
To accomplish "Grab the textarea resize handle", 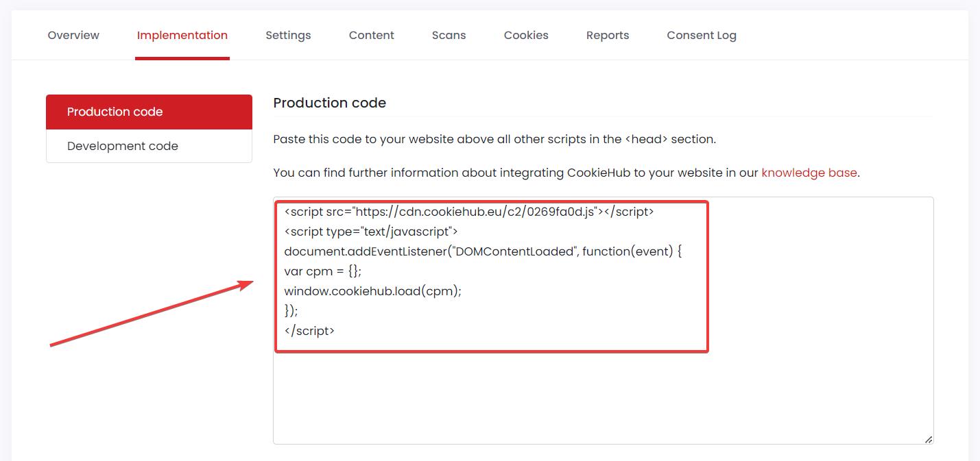I will [928, 439].
